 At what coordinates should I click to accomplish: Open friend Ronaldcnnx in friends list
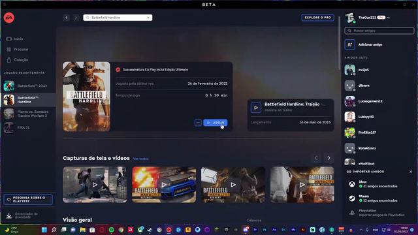[379, 148]
